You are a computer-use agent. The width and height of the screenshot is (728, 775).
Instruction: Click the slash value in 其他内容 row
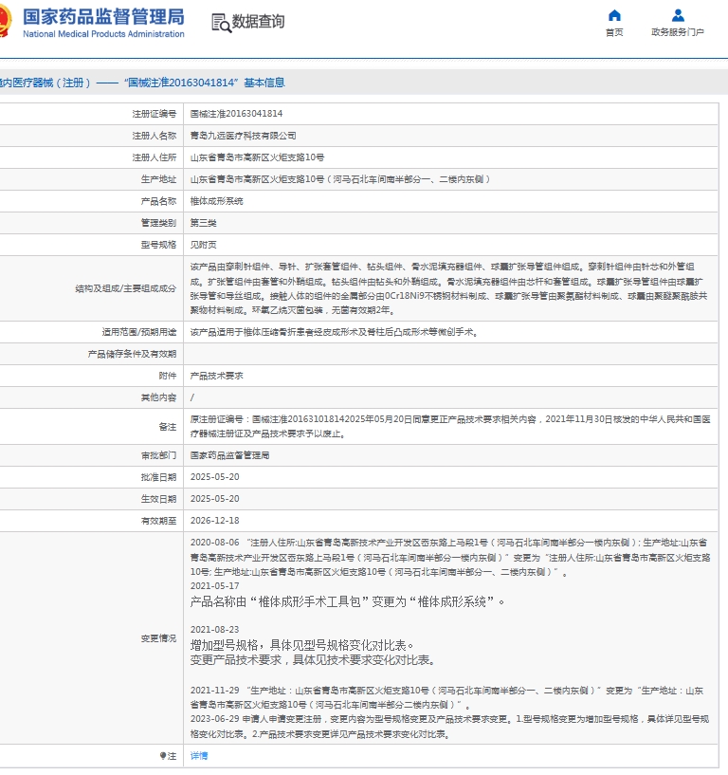click(192, 397)
